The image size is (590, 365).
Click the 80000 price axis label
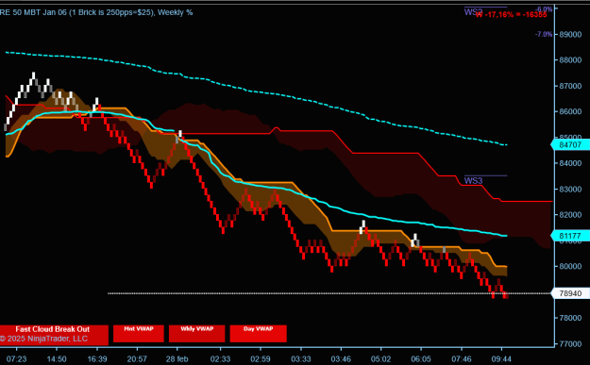pos(570,266)
